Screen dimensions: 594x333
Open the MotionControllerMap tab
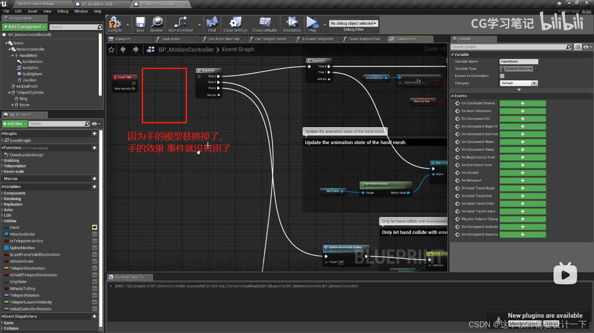pos(36,4)
